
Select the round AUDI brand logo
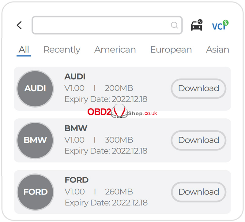(x=35, y=88)
